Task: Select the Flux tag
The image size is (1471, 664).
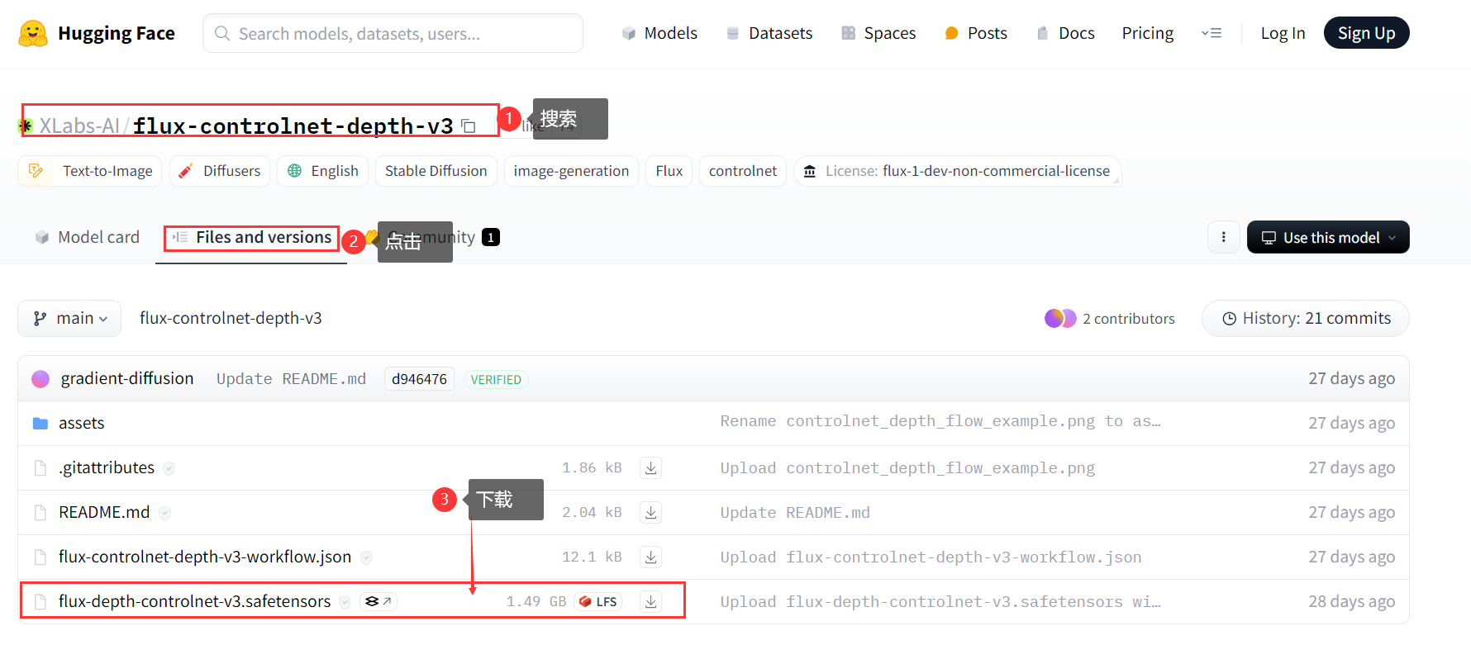Action: [669, 171]
